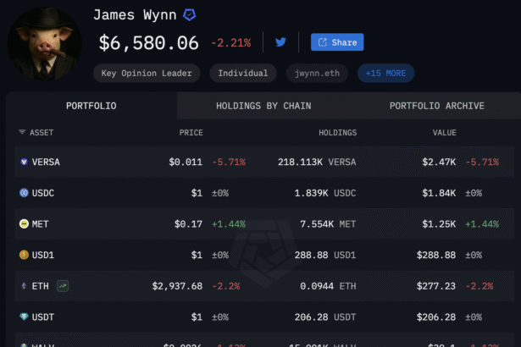The image size is (521, 347).
Task: Click the VERSA token icon
Action: 23,162
